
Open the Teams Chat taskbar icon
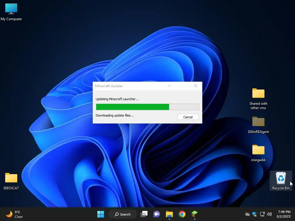pos(156,214)
